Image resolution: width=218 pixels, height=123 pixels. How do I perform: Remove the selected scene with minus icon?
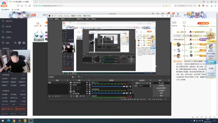coord(52,96)
